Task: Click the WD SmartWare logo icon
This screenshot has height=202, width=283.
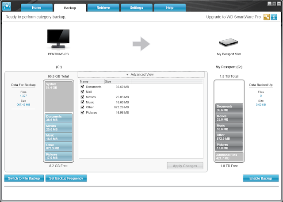Action: 7,6
